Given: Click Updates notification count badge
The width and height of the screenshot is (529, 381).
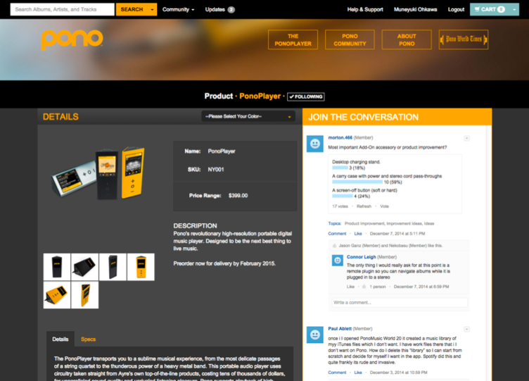Looking at the screenshot, I should point(231,9).
